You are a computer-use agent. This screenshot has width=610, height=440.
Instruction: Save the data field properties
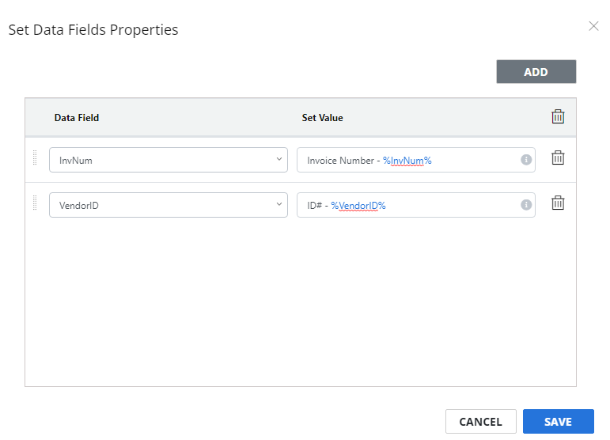pyautogui.click(x=559, y=421)
